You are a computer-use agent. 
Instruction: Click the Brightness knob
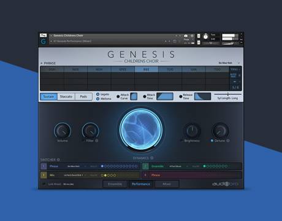192,131
